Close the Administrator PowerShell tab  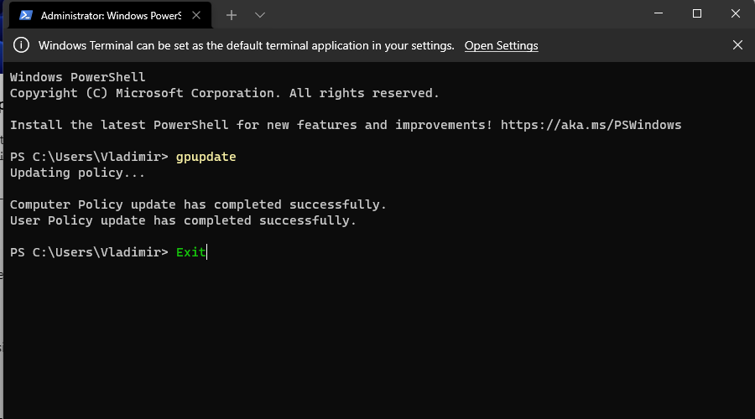coord(196,15)
